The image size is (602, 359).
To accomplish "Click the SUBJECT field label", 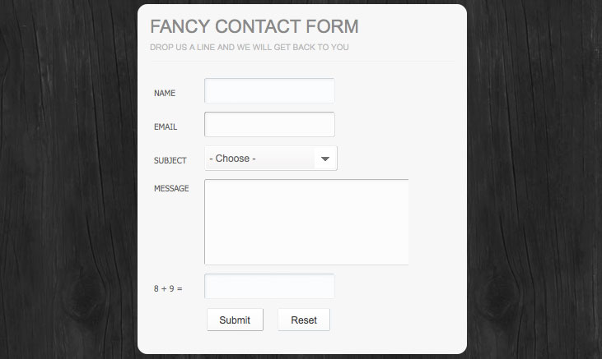I will pyautogui.click(x=170, y=160).
